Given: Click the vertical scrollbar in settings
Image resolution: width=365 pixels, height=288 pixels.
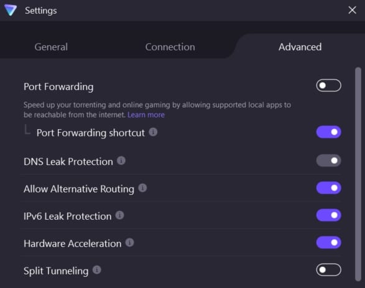Looking at the screenshot, I should point(358,174).
